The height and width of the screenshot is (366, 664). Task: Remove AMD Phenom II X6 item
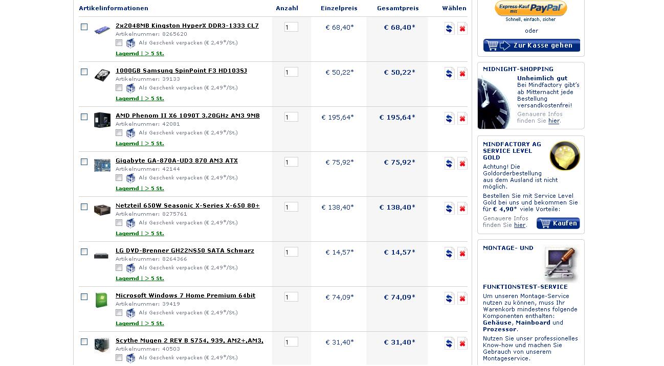(x=462, y=119)
